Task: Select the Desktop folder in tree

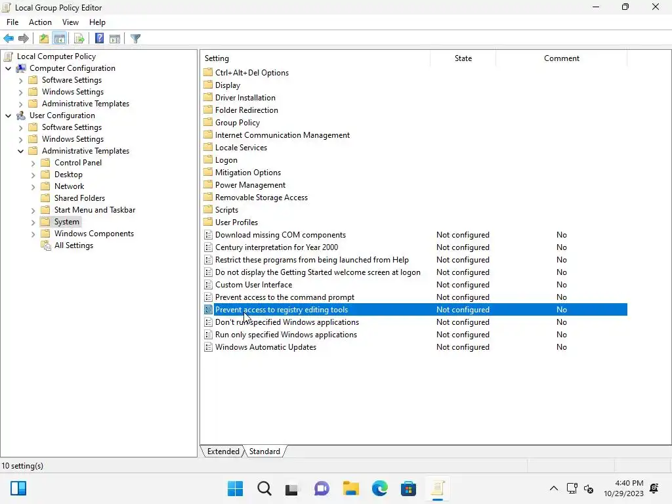Action: 68,175
